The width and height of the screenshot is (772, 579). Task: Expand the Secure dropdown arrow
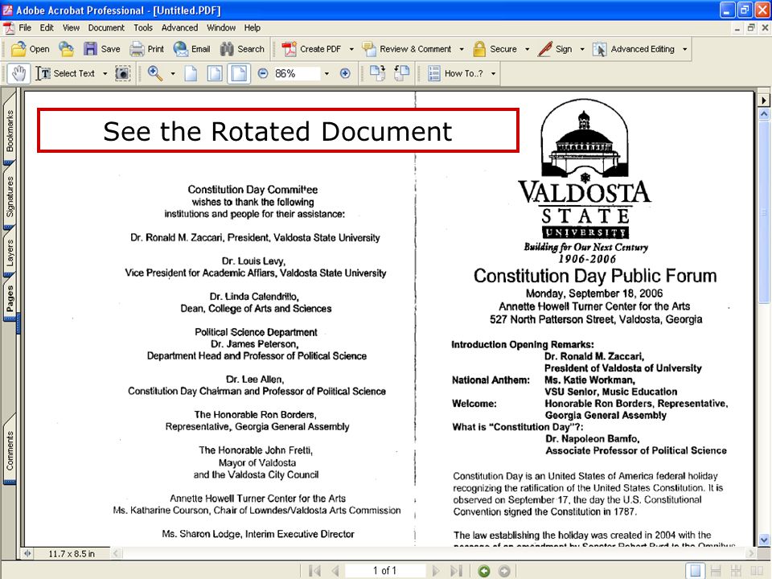click(528, 49)
